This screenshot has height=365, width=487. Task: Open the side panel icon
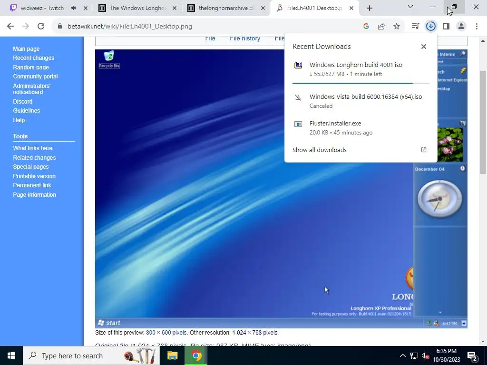click(446, 27)
